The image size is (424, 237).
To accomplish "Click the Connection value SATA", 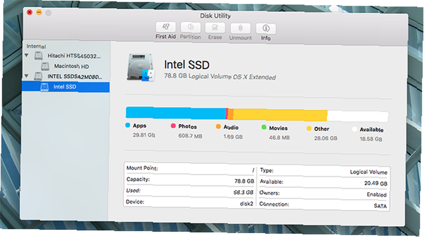I will (380, 206).
